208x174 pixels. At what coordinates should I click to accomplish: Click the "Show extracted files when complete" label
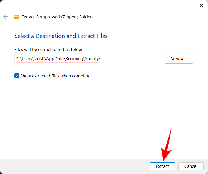coord(55,76)
